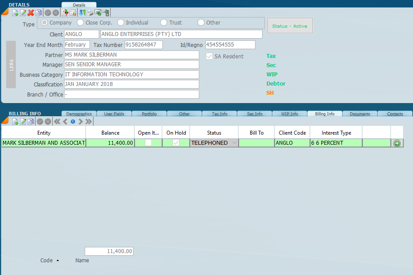Screen dimensions: 413x275
Task: Click the edit record icon in Details toolbar
Action: (x=23, y=13)
